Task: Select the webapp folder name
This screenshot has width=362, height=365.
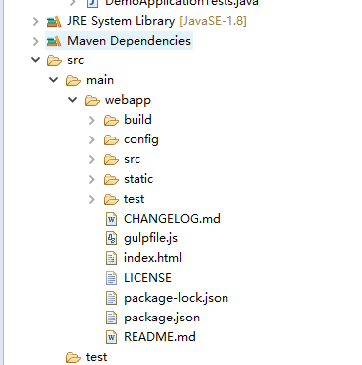Action: click(x=128, y=100)
